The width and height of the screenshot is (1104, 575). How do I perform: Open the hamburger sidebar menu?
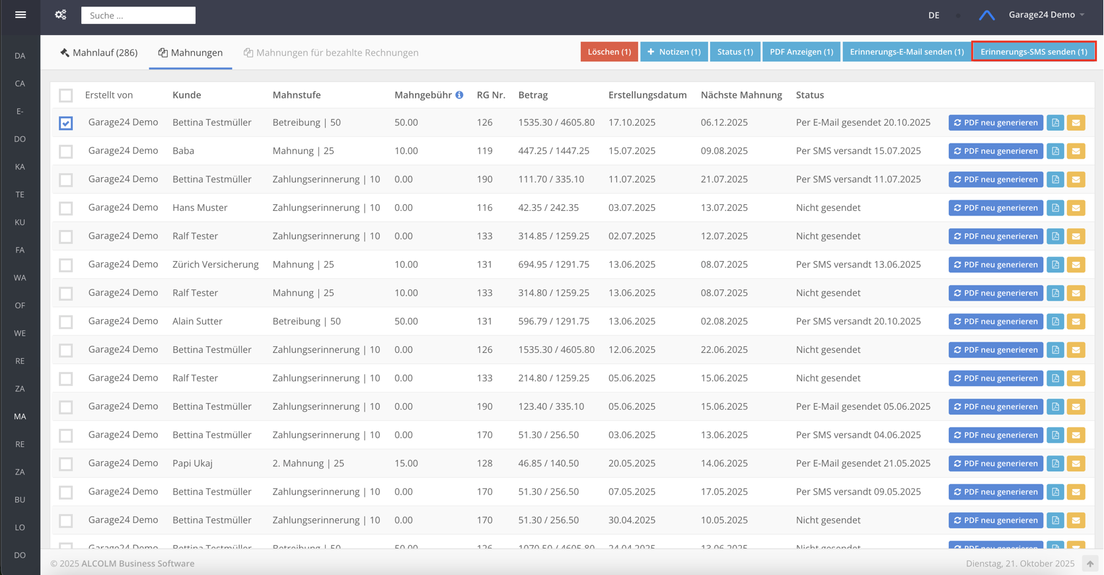click(20, 15)
